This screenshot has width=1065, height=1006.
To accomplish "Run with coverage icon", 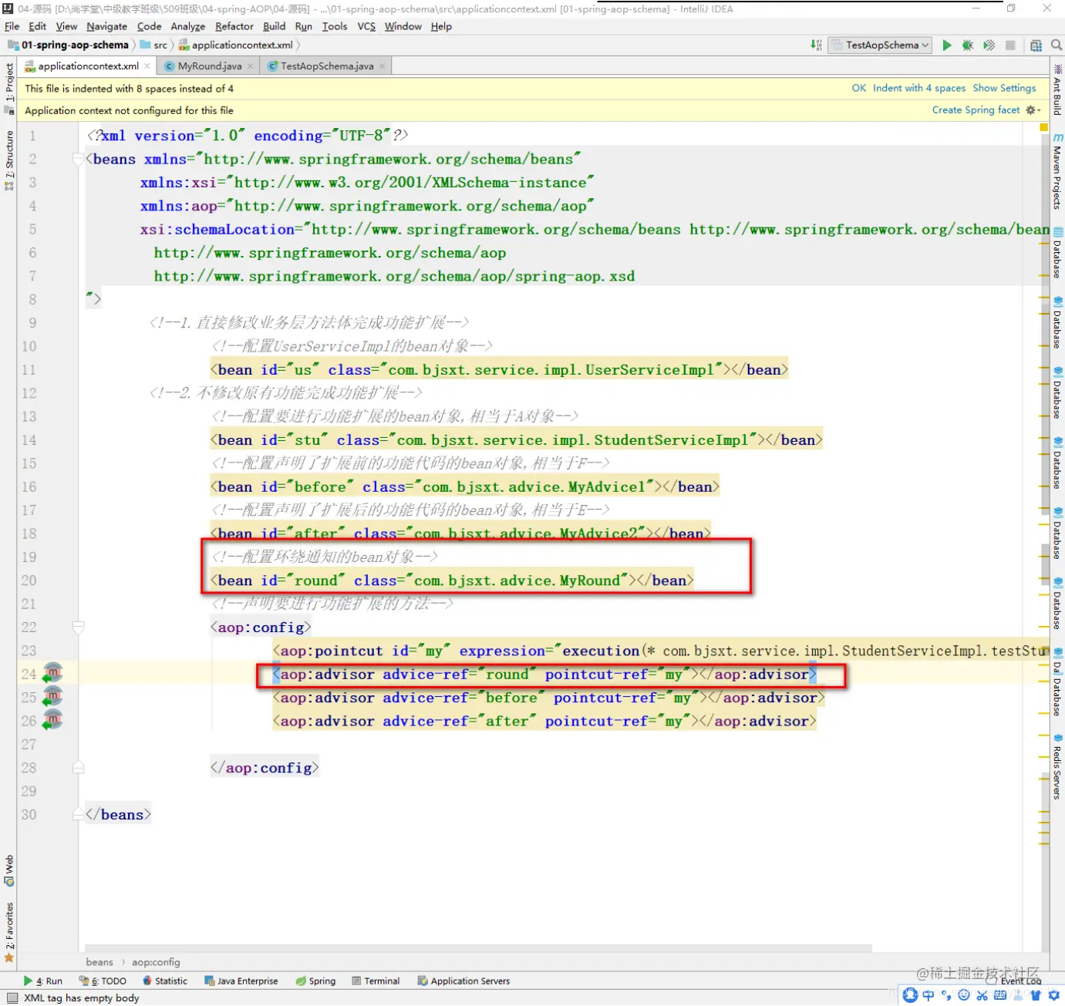I will (x=989, y=45).
